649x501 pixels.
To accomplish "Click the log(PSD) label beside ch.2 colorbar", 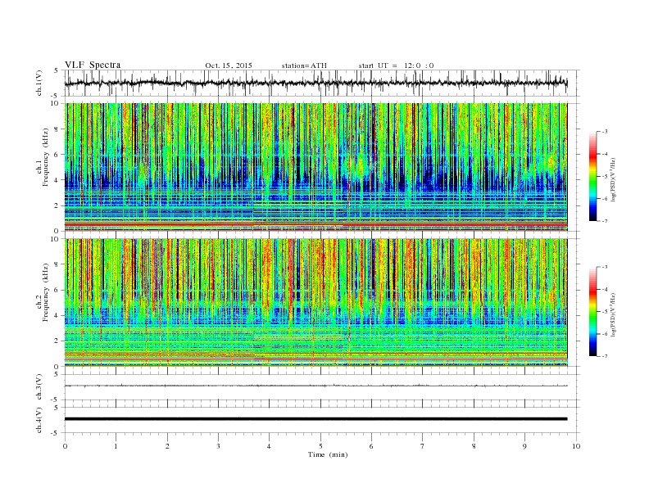I will (x=614, y=315).
